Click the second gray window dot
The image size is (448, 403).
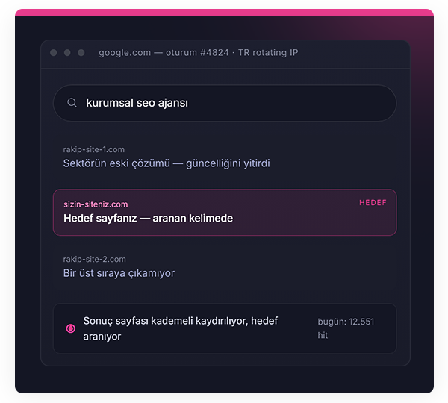[x=67, y=52]
